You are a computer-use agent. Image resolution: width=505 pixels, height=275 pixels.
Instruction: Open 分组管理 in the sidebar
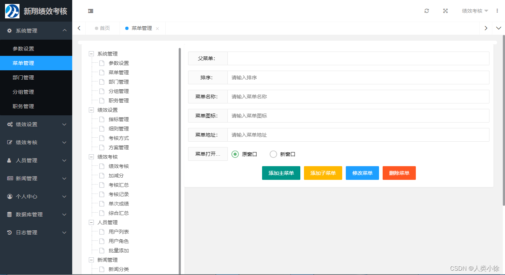[36, 92]
